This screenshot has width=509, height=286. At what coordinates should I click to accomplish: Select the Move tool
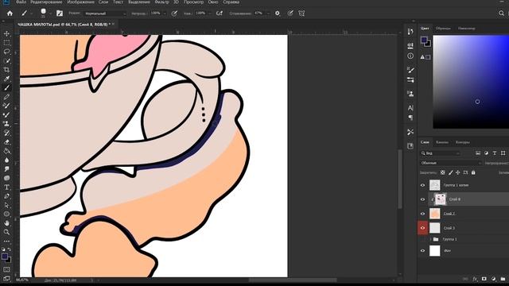pyautogui.click(x=6, y=33)
